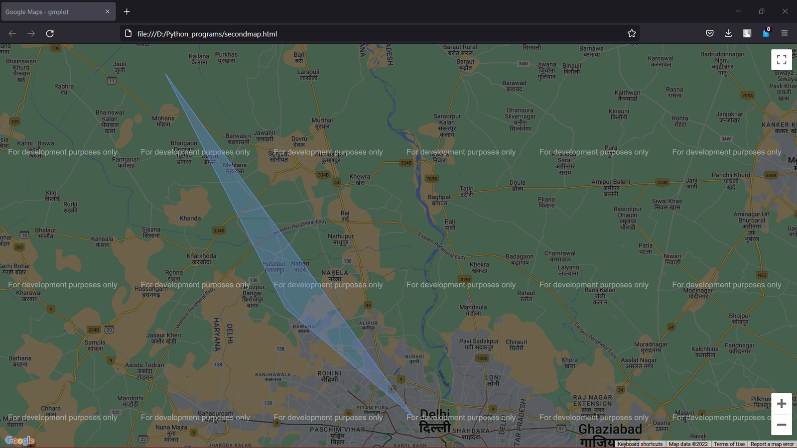Click the Baraut town label

[465, 65]
